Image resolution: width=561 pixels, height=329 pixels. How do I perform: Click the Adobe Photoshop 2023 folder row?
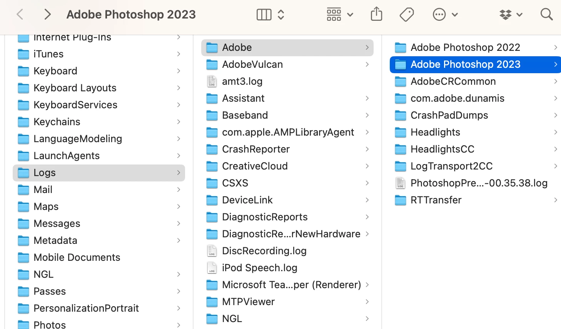475,64
